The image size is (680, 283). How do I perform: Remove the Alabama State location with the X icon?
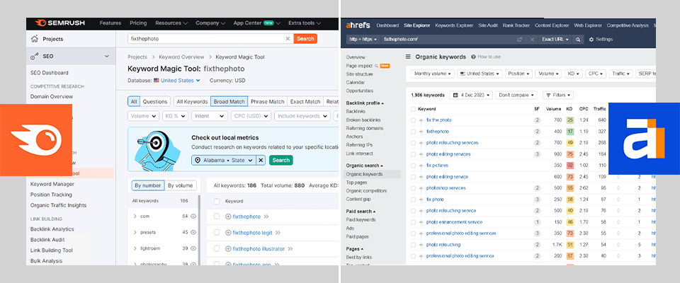[x=261, y=160]
